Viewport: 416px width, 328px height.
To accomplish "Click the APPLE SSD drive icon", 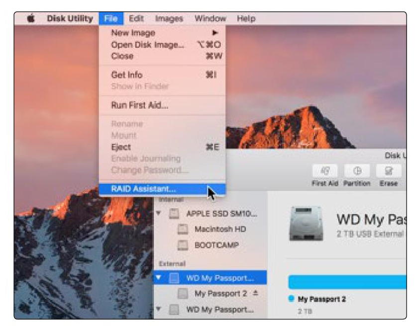I will tap(174, 214).
